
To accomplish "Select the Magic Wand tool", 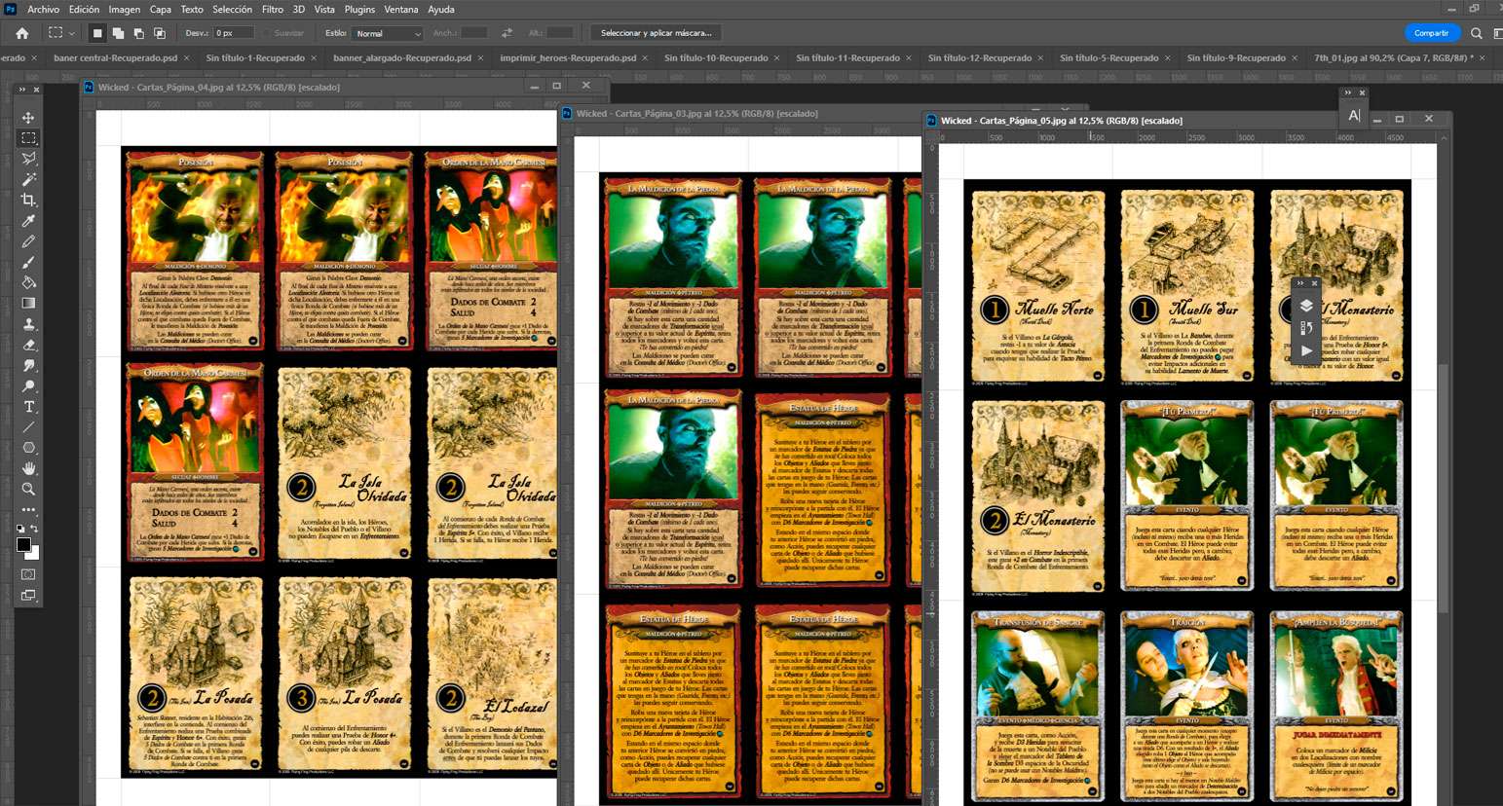I will (x=28, y=179).
